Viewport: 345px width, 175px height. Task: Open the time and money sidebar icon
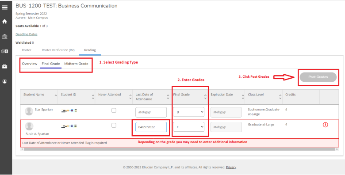click(x=4, y=51)
